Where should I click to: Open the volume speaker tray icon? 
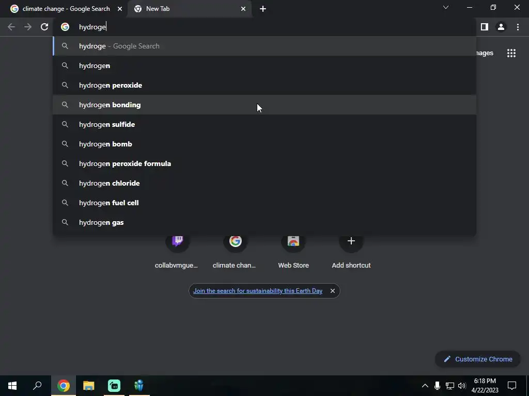click(x=462, y=386)
